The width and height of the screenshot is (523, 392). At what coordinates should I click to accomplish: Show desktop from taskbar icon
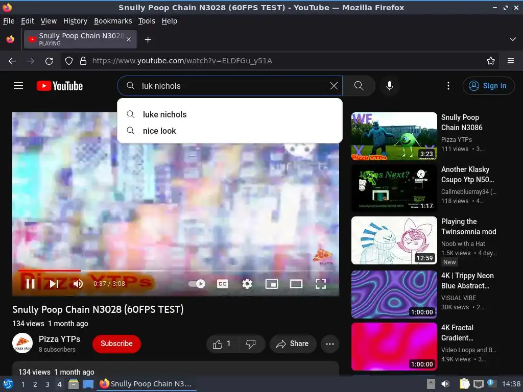(88, 384)
